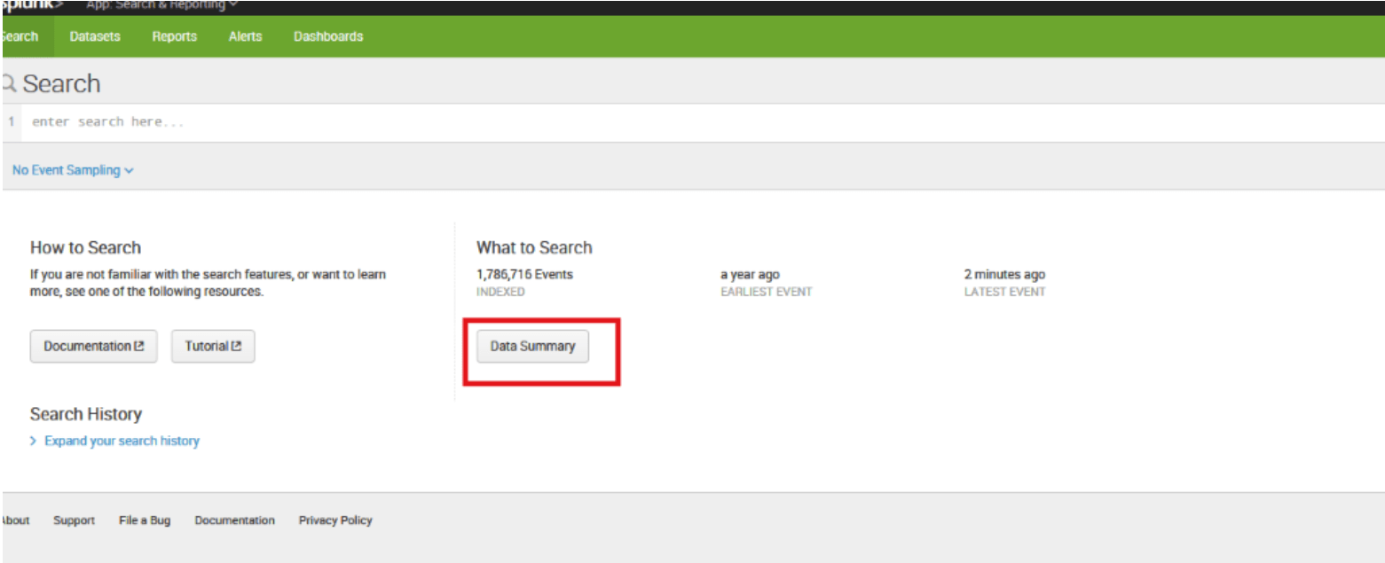The width and height of the screenshot is (1385, 563).
Task: Click the Splunk logo at top left
Action: [32, 4]
